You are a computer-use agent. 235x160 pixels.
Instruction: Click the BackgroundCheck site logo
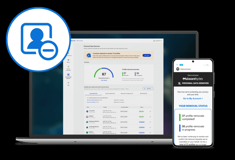pos(87,122)
